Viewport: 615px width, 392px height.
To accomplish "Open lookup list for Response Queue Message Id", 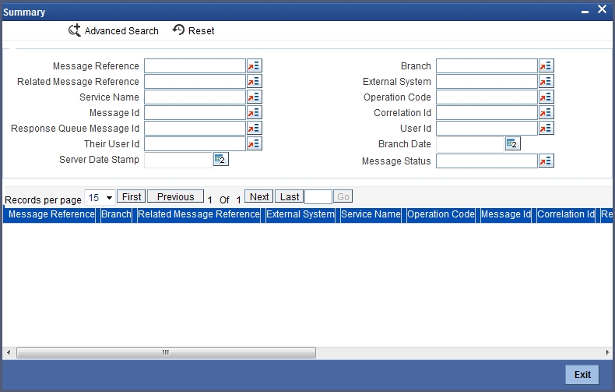I will [x=254, y=128].
